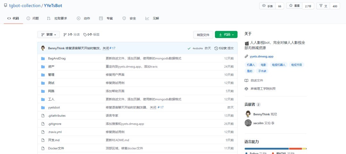The width and height of the screenshot is (346, 154).
Task: Click the branch icon beside 3个 分店
Action: 65,35
